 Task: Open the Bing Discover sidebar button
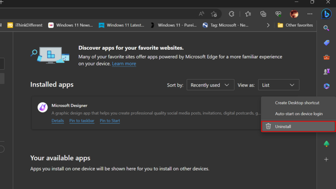[x=326, y=14]
